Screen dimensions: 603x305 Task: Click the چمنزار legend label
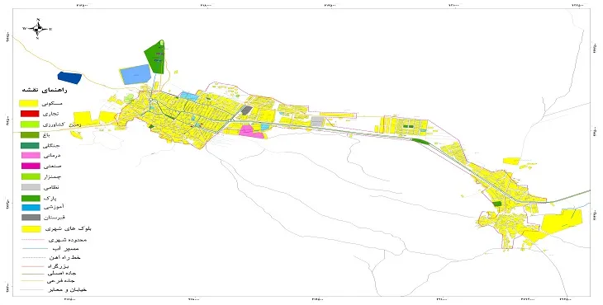(53, 177)
